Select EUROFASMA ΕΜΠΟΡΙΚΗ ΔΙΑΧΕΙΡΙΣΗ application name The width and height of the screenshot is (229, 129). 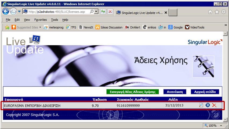32,106
